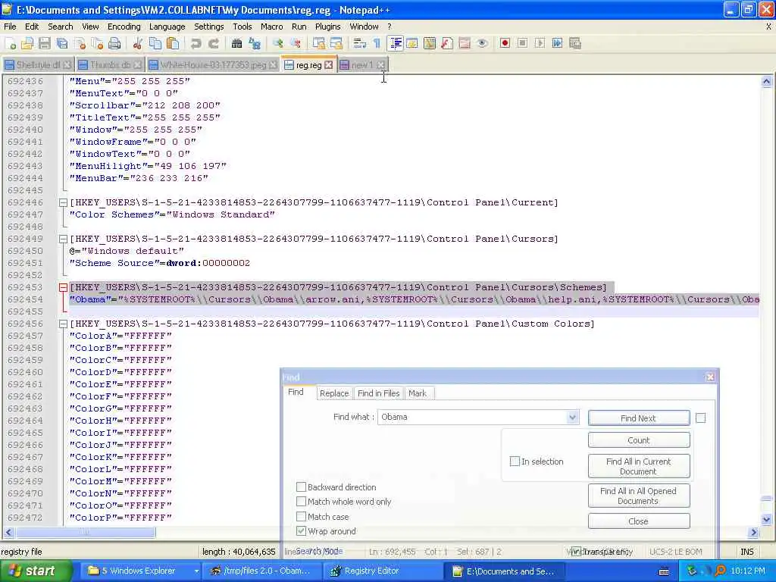Click the New file toolbar icon
The image size is (776, 582).
pyautogui.click(x=11, y=43)
